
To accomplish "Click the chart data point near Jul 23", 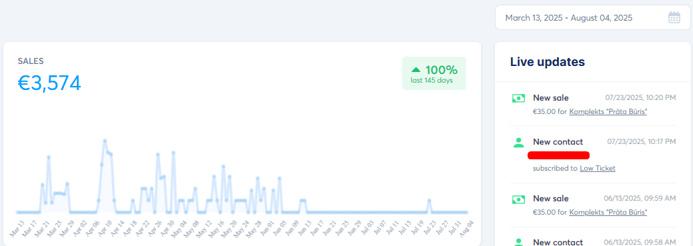I will 429,201.
